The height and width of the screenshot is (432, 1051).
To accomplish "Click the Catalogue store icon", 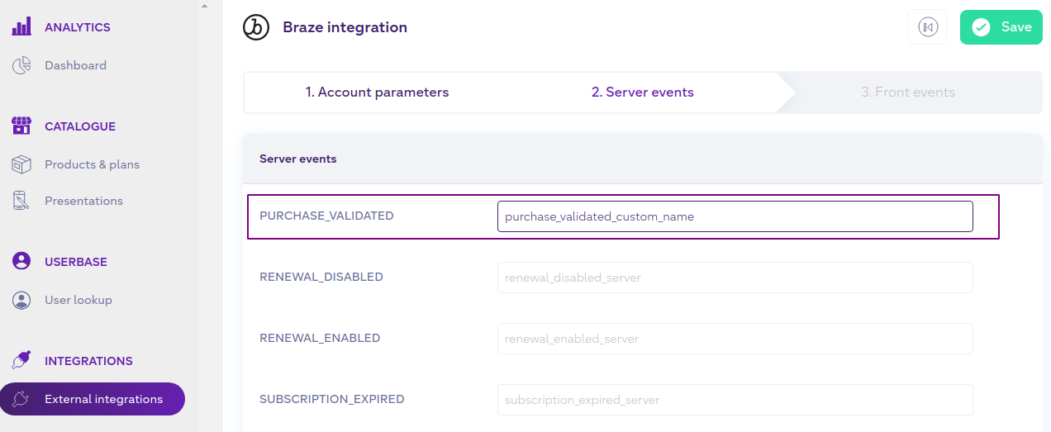I will (x=21, y=126).
